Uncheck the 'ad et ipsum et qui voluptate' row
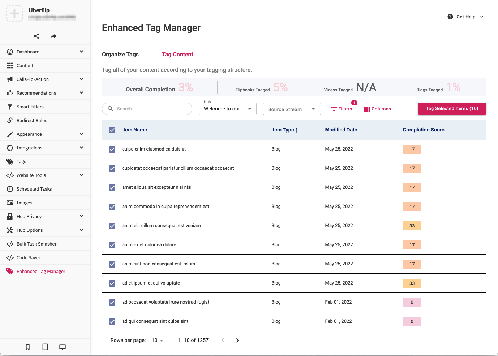Image resolution: width=498 pixels, height=356 pixels. [x=112, y=283]
